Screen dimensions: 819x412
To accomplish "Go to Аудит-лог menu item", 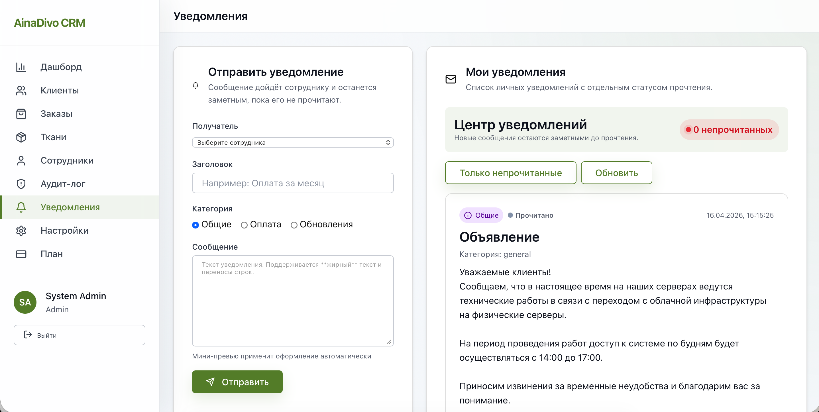I will [x=80, y=184].
